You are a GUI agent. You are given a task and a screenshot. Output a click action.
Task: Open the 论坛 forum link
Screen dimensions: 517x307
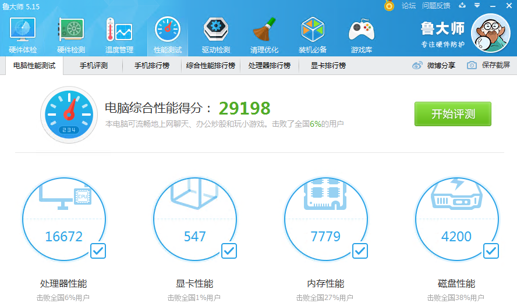click(x=409, y=6)
